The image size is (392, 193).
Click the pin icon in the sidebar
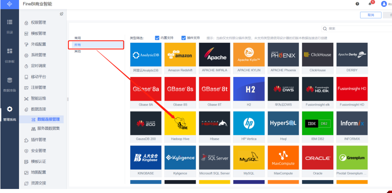click(61, 14)
